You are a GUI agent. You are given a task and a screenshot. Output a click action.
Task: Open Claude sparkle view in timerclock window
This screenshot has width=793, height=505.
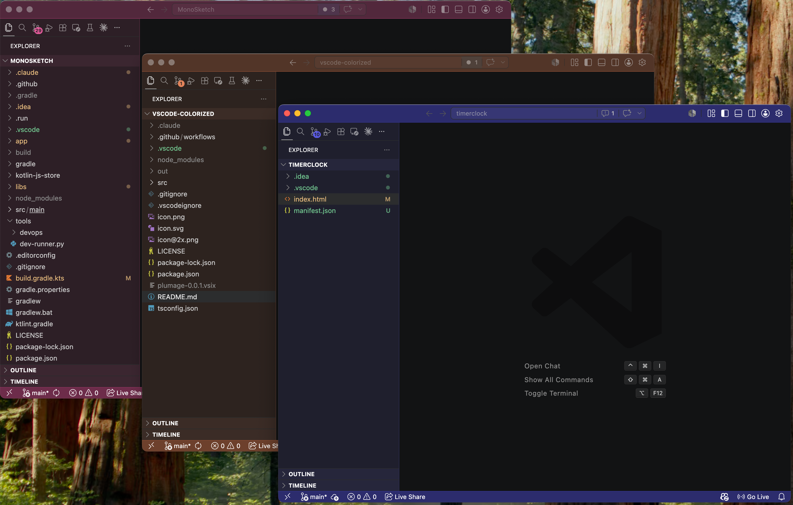[x=368, y=132]
